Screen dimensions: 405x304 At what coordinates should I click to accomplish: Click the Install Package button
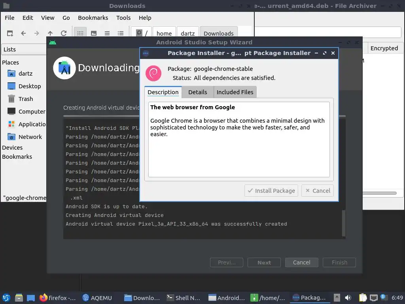(x=271, y=191)
